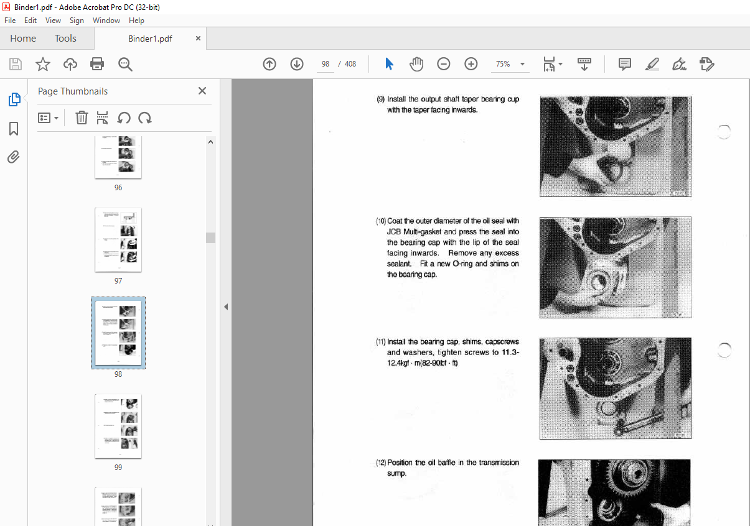Open the Help menu
Screen dimensions: 750x526
[136, 21]
